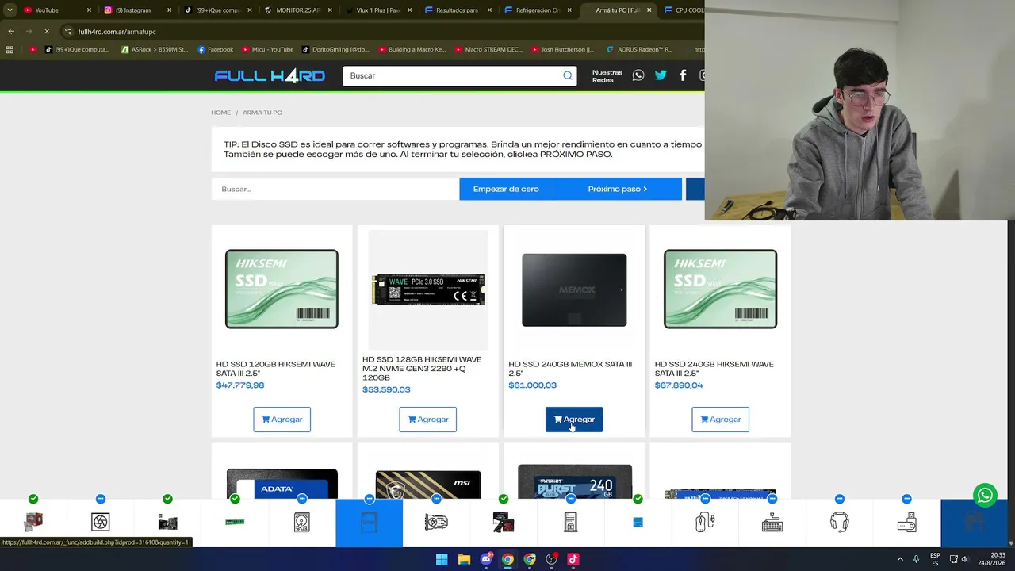View site information icon in address bar
The width and height of the screenshot is (1015, 571).
(x=68, y=31)
